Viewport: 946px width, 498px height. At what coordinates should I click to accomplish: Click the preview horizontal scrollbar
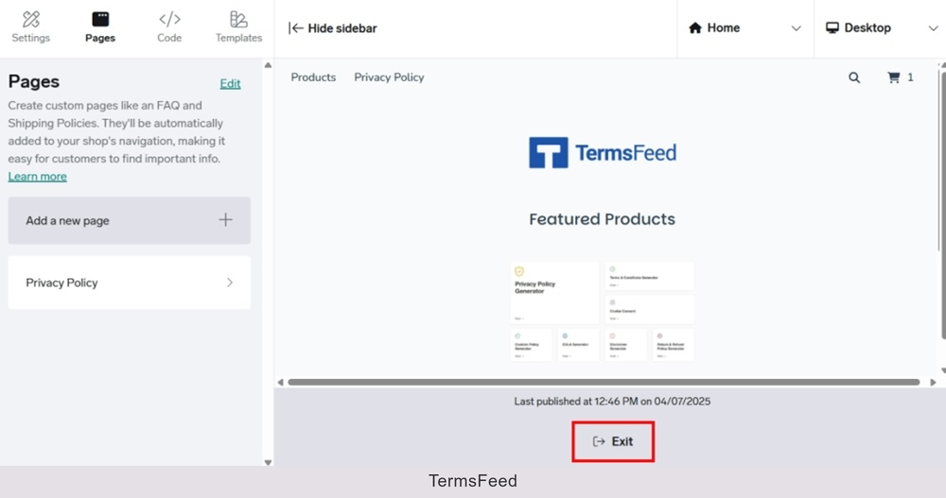click(x=604, y=383)
